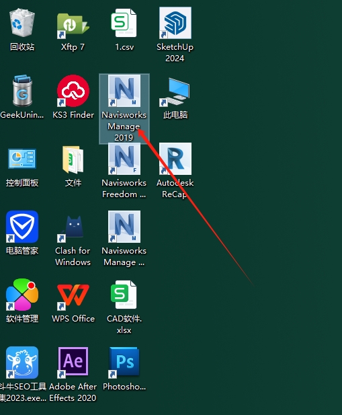Select the CAD软件.xlsx file icon
342x415 pixels.
124,295
